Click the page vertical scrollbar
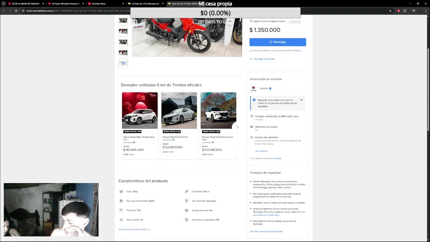430x242 pixels. [x=428, y=128]
